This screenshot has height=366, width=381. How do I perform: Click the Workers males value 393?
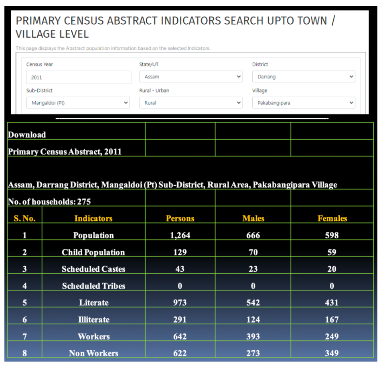click(x=253, y=337)
